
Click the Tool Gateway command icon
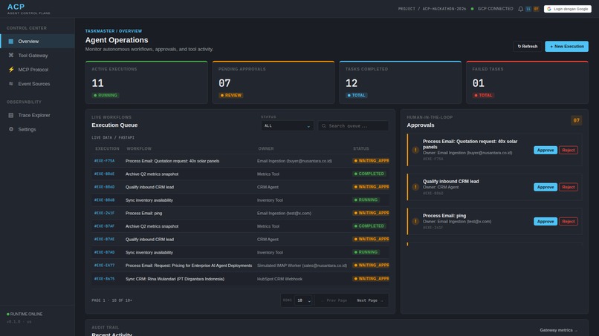11,56
